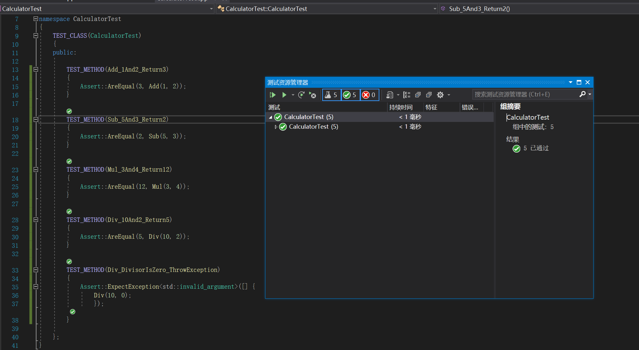Collapse the TEST_CLASS block

click(x=36, y=36)
